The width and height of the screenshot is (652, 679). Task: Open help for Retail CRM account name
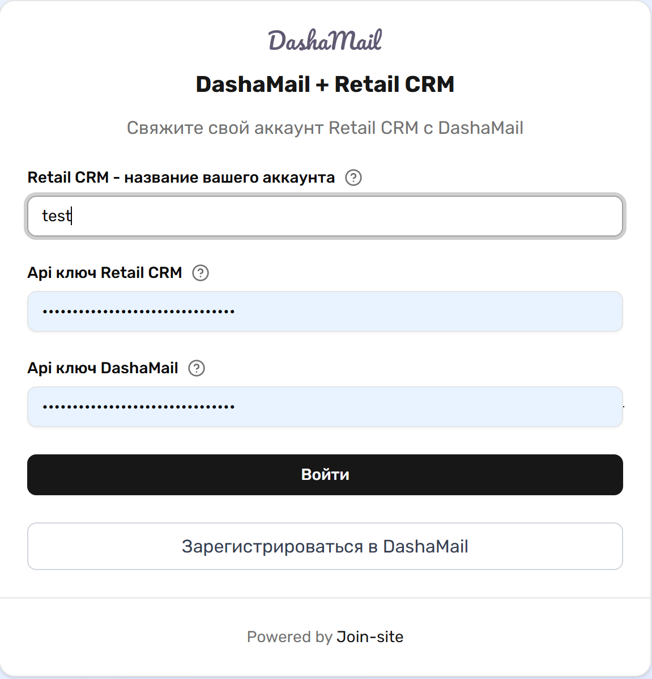[353, 178]
